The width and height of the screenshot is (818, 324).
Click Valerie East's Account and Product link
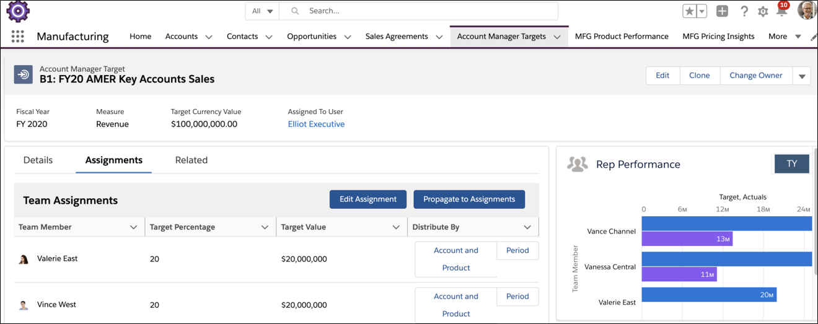click(456, 259)
